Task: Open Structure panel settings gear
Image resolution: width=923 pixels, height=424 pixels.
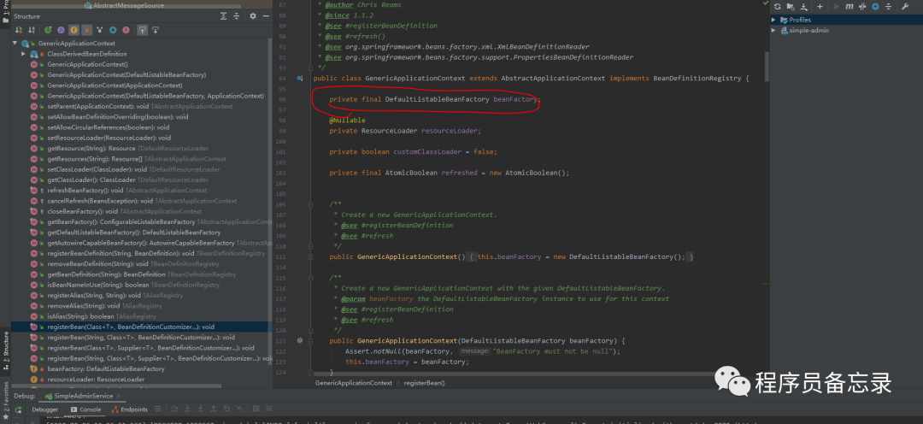Action: click(x=253, y=16)
